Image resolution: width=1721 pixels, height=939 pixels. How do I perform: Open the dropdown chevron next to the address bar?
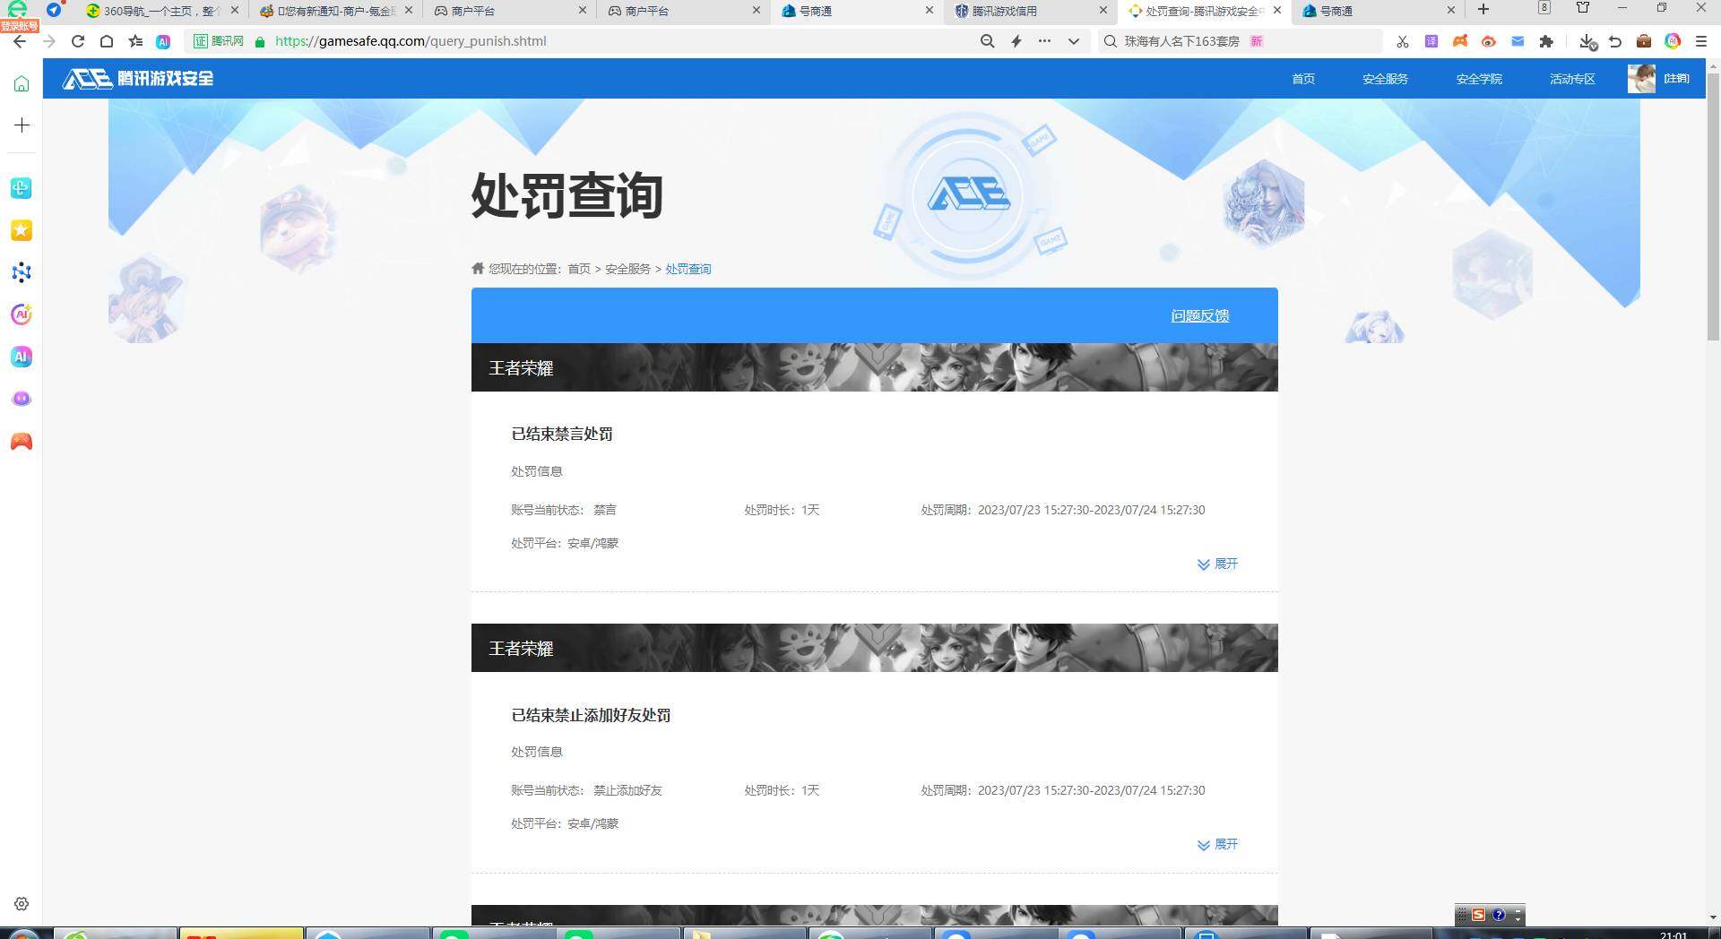[1073, 41]
